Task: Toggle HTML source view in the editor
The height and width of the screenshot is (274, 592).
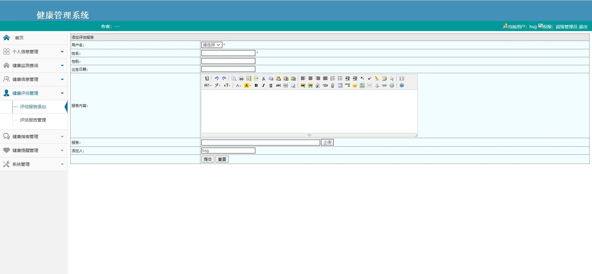Action: click(x=207, y=78)
